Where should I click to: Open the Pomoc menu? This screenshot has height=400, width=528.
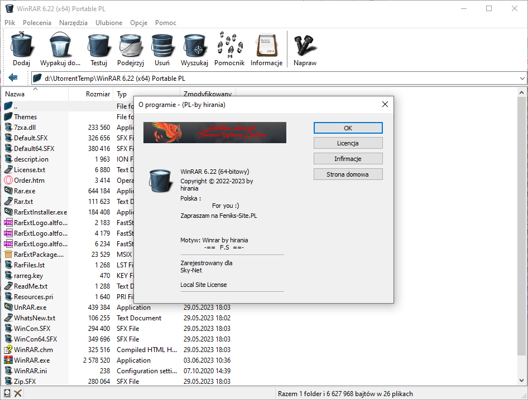(166, 22)
